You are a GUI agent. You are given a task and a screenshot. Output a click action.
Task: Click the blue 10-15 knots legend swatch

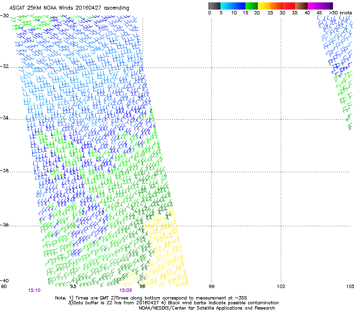tap(239, 6)
